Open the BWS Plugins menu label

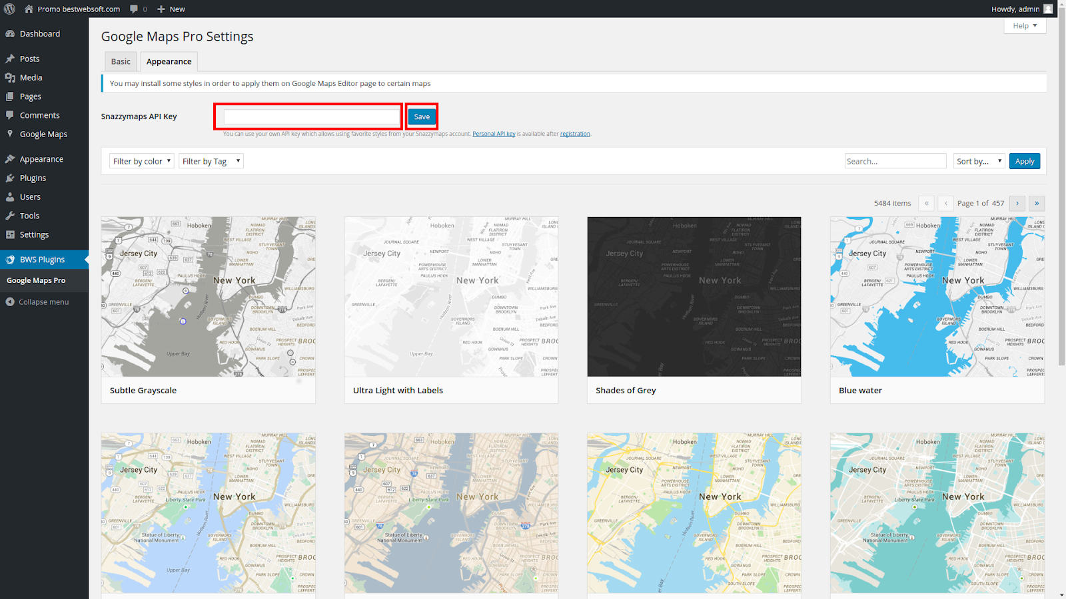(42, 260)
